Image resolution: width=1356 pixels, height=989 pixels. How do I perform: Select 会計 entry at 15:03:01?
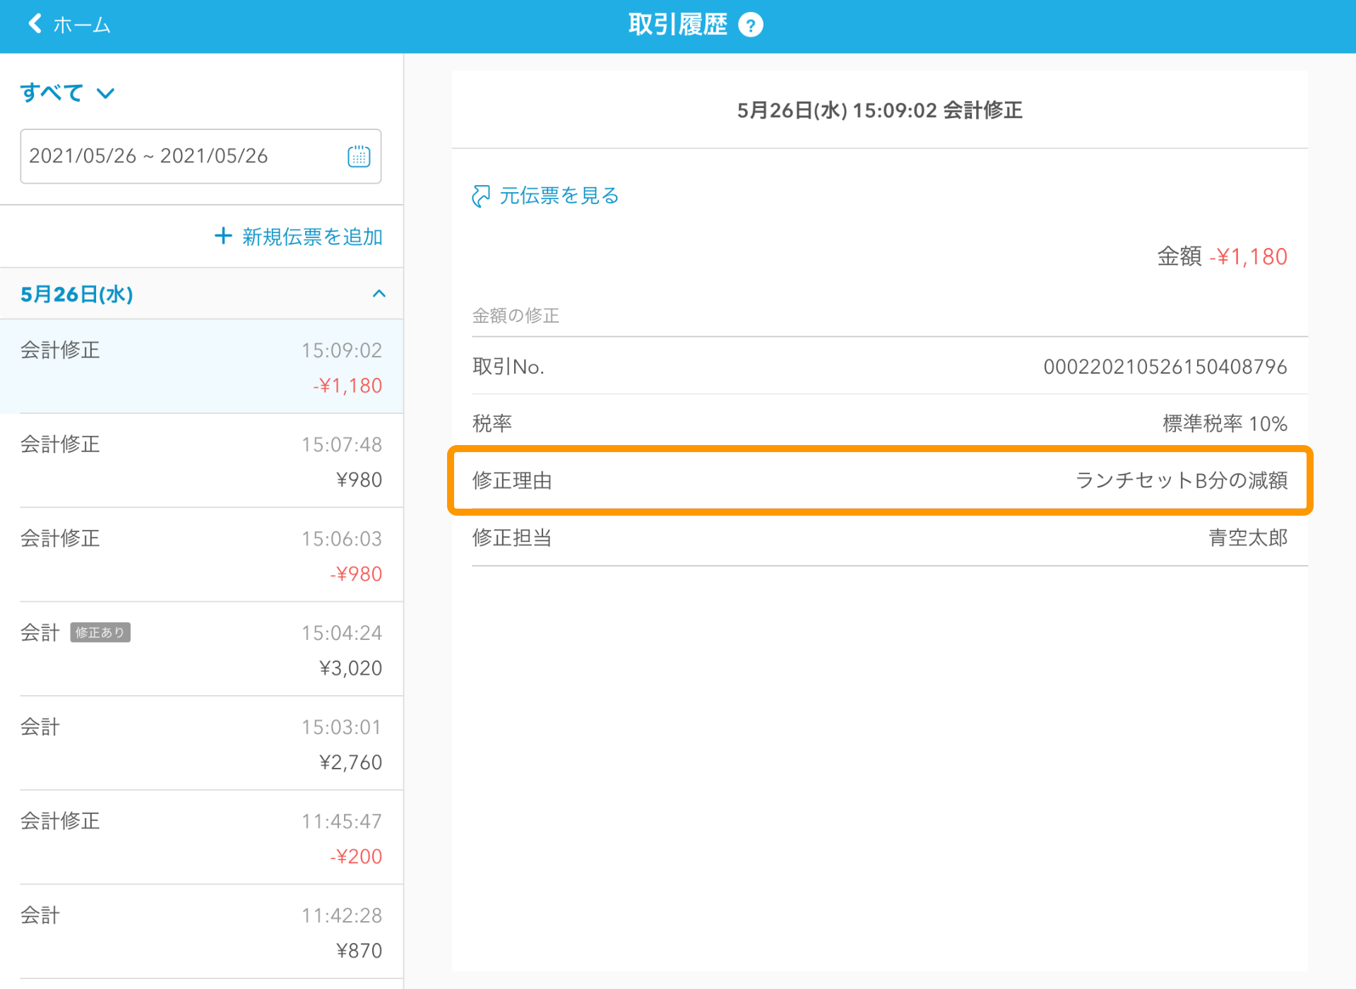(x=201, y=743)
